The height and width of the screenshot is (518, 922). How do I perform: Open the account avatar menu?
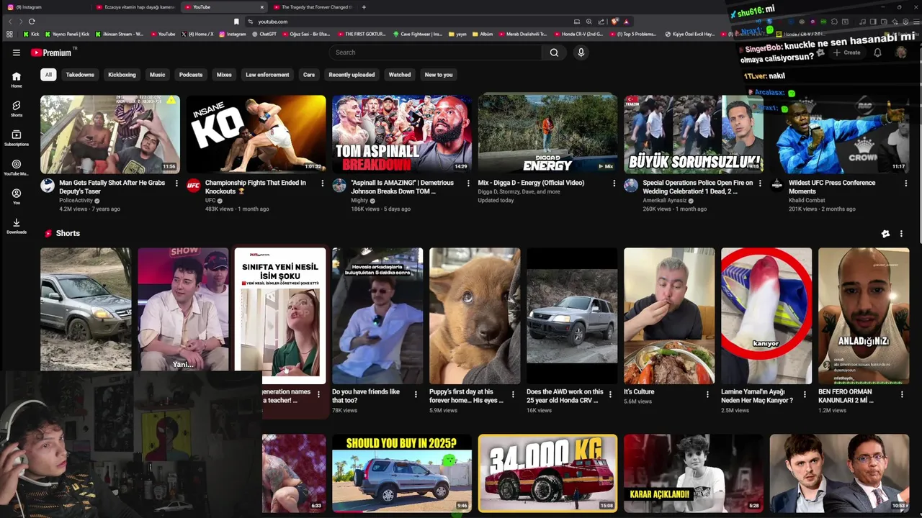click(x=900, y=53)
